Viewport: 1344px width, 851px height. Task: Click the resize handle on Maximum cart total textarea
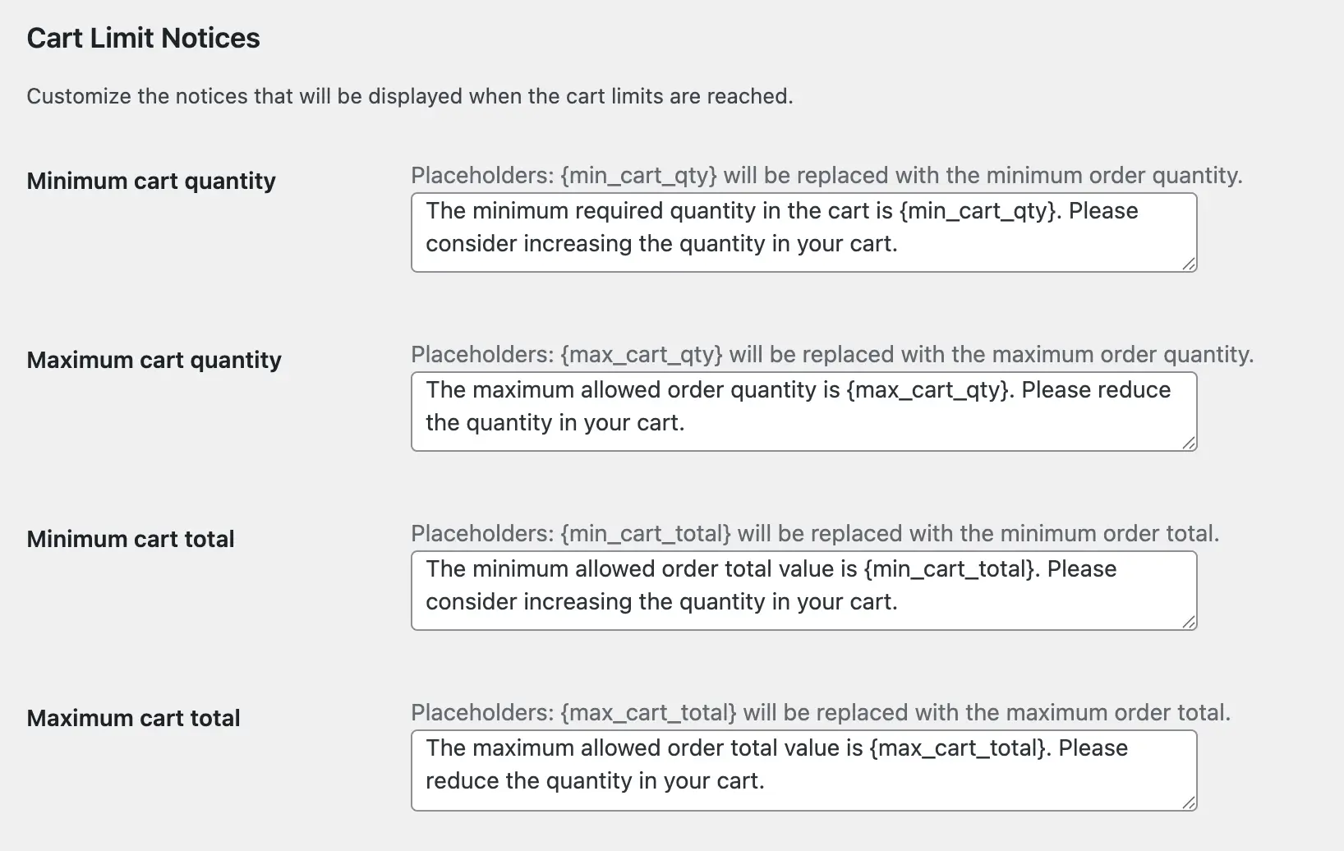point(1189,803)
